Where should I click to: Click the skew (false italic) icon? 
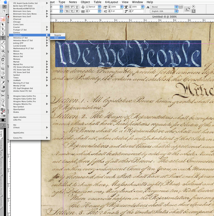click(126, 11)
